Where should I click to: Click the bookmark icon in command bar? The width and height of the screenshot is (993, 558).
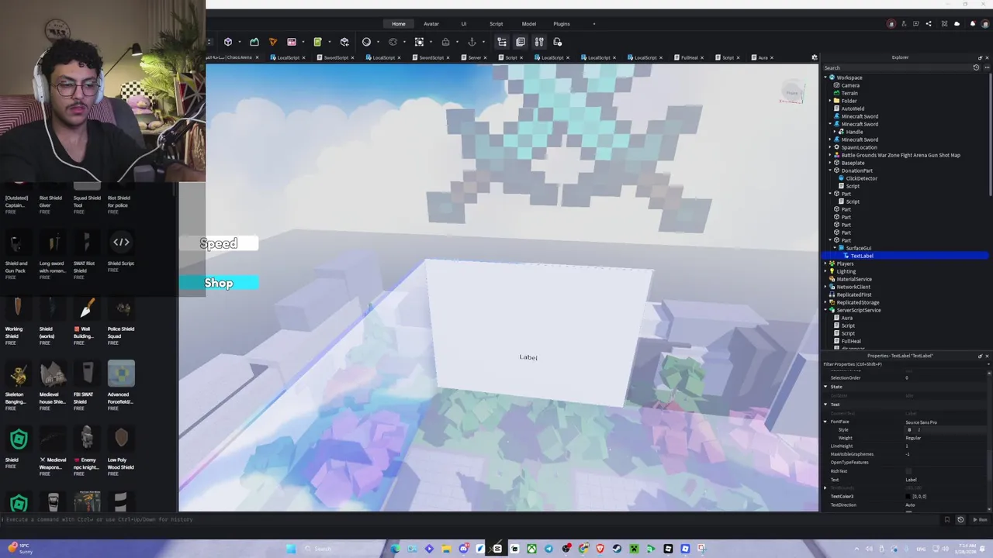[x=946, y=519]
